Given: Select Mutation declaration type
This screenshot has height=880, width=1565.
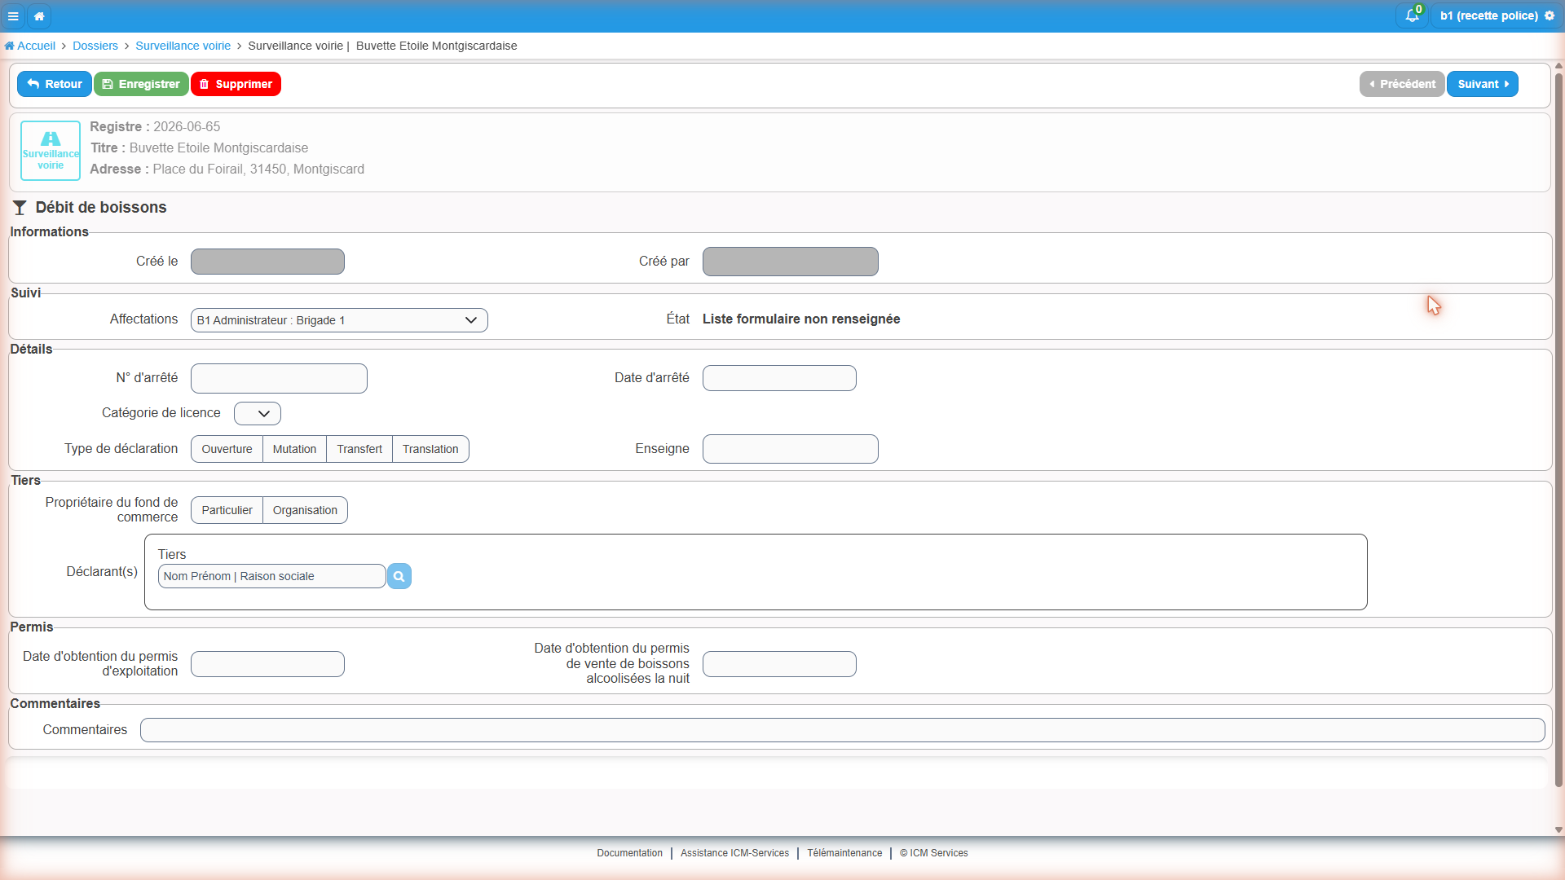Looking at the screenshot, I should 294,449.
